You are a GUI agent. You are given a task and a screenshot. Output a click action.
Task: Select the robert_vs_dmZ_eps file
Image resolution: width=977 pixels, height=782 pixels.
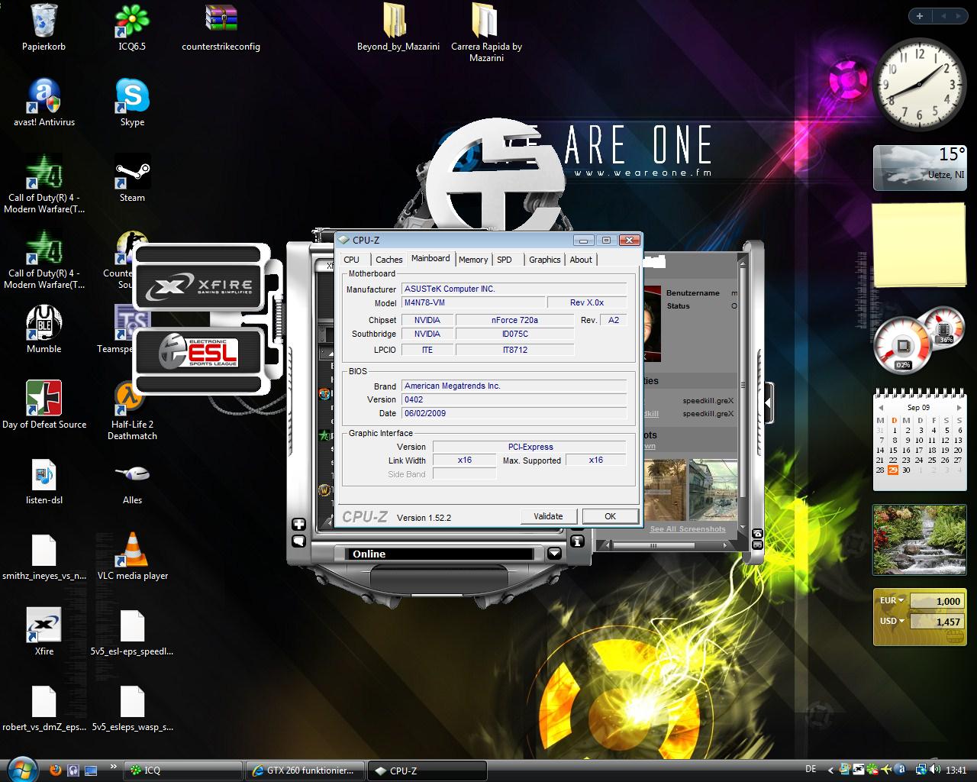(44, 701)
